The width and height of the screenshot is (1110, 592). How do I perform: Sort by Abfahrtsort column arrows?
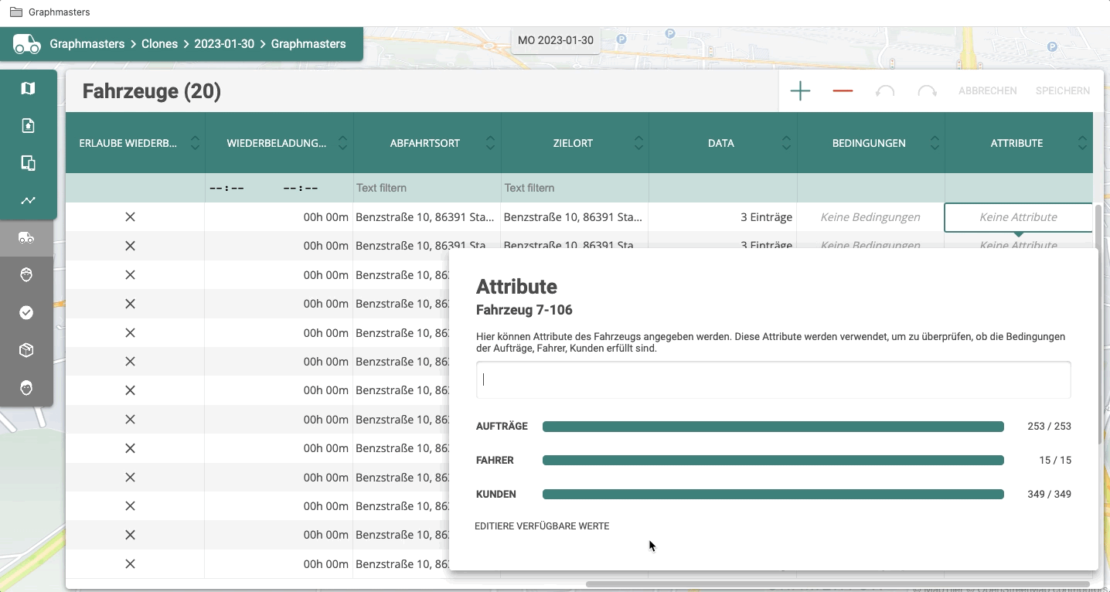point(491,143)
